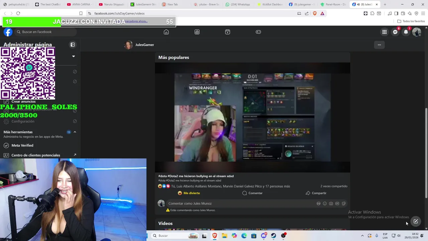Click the Comentar button on the post
Viewport: 428px width, 241px height.
pyautogui.click(x=252, y=193)
